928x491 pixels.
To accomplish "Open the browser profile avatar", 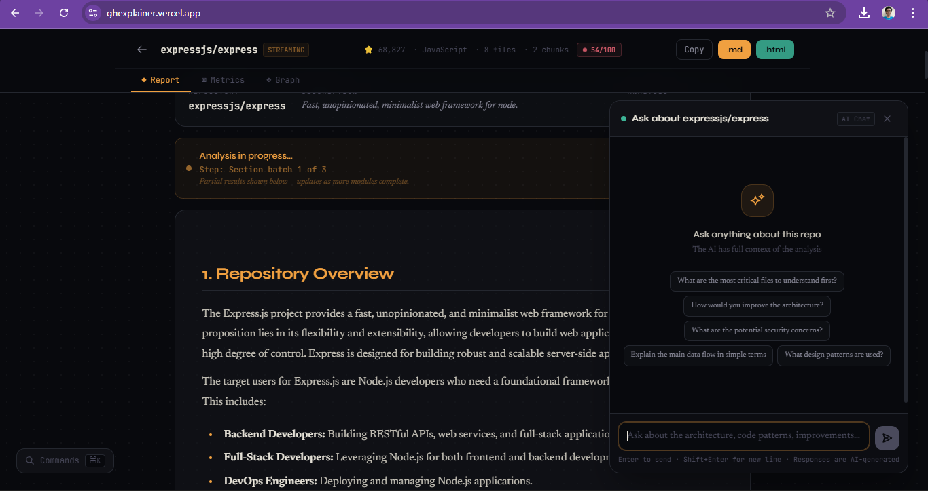I will [x=889, y=12].
